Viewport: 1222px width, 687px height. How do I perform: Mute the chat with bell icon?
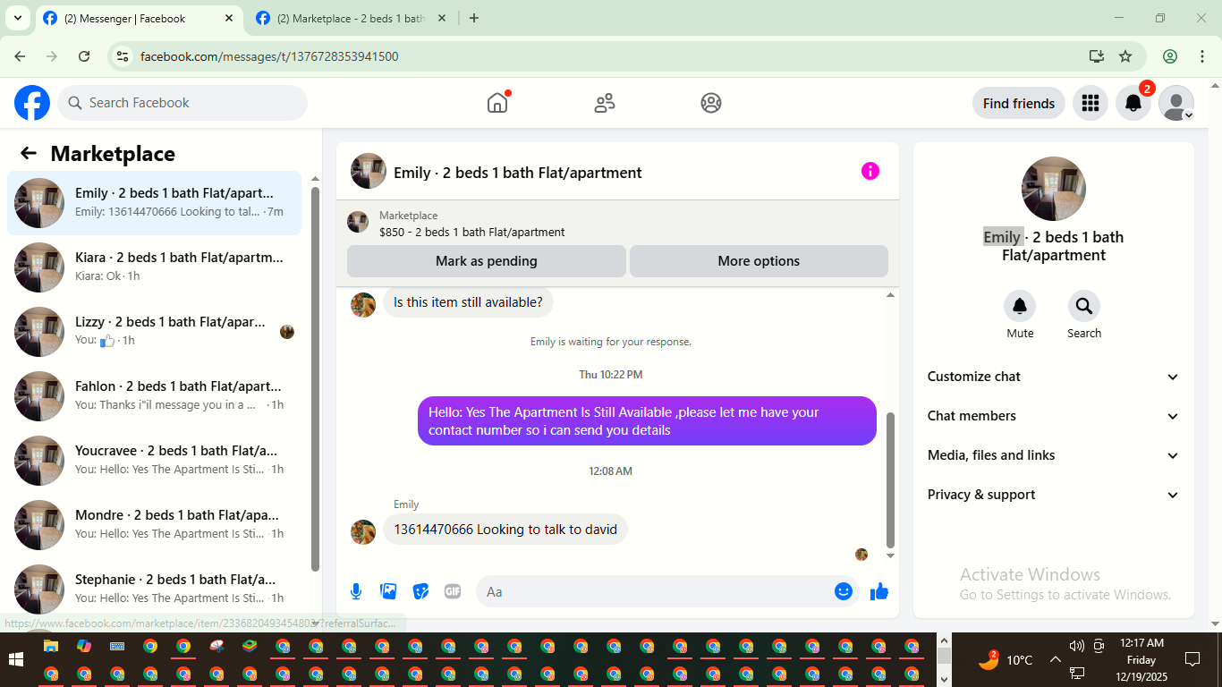point(1020,306)
